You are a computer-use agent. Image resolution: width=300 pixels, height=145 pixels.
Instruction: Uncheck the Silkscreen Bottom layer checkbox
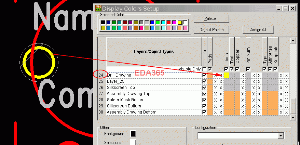tap(204, 106)
